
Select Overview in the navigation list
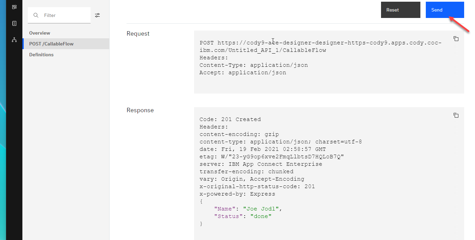coord(40,33)
